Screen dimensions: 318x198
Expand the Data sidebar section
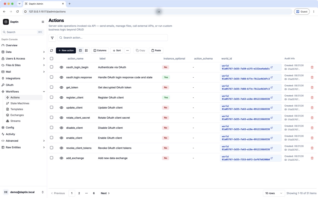click(23, 52)
